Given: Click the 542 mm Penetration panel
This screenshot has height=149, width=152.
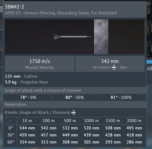Looking at the screenshot, I should [x=110, y=64].
